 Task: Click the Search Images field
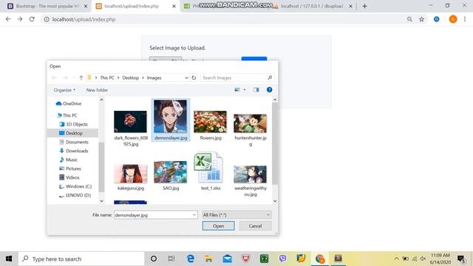click(237, 78)
